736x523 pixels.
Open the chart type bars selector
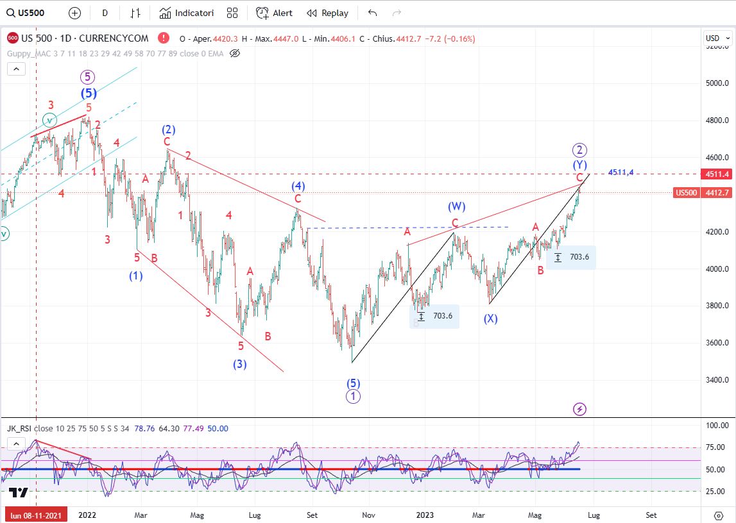135,13
